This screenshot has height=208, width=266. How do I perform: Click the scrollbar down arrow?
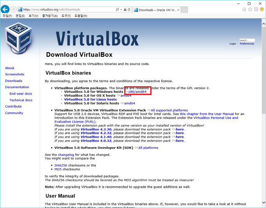click(x=264, y=203)
